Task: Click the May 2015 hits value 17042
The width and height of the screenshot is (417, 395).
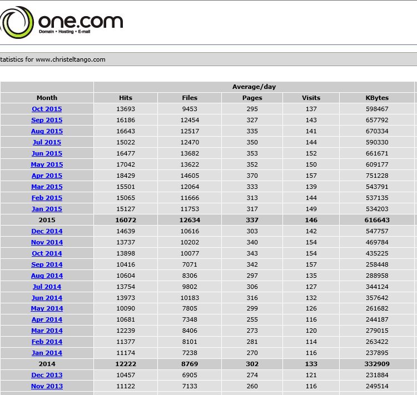Action: (x=126, y=165)
